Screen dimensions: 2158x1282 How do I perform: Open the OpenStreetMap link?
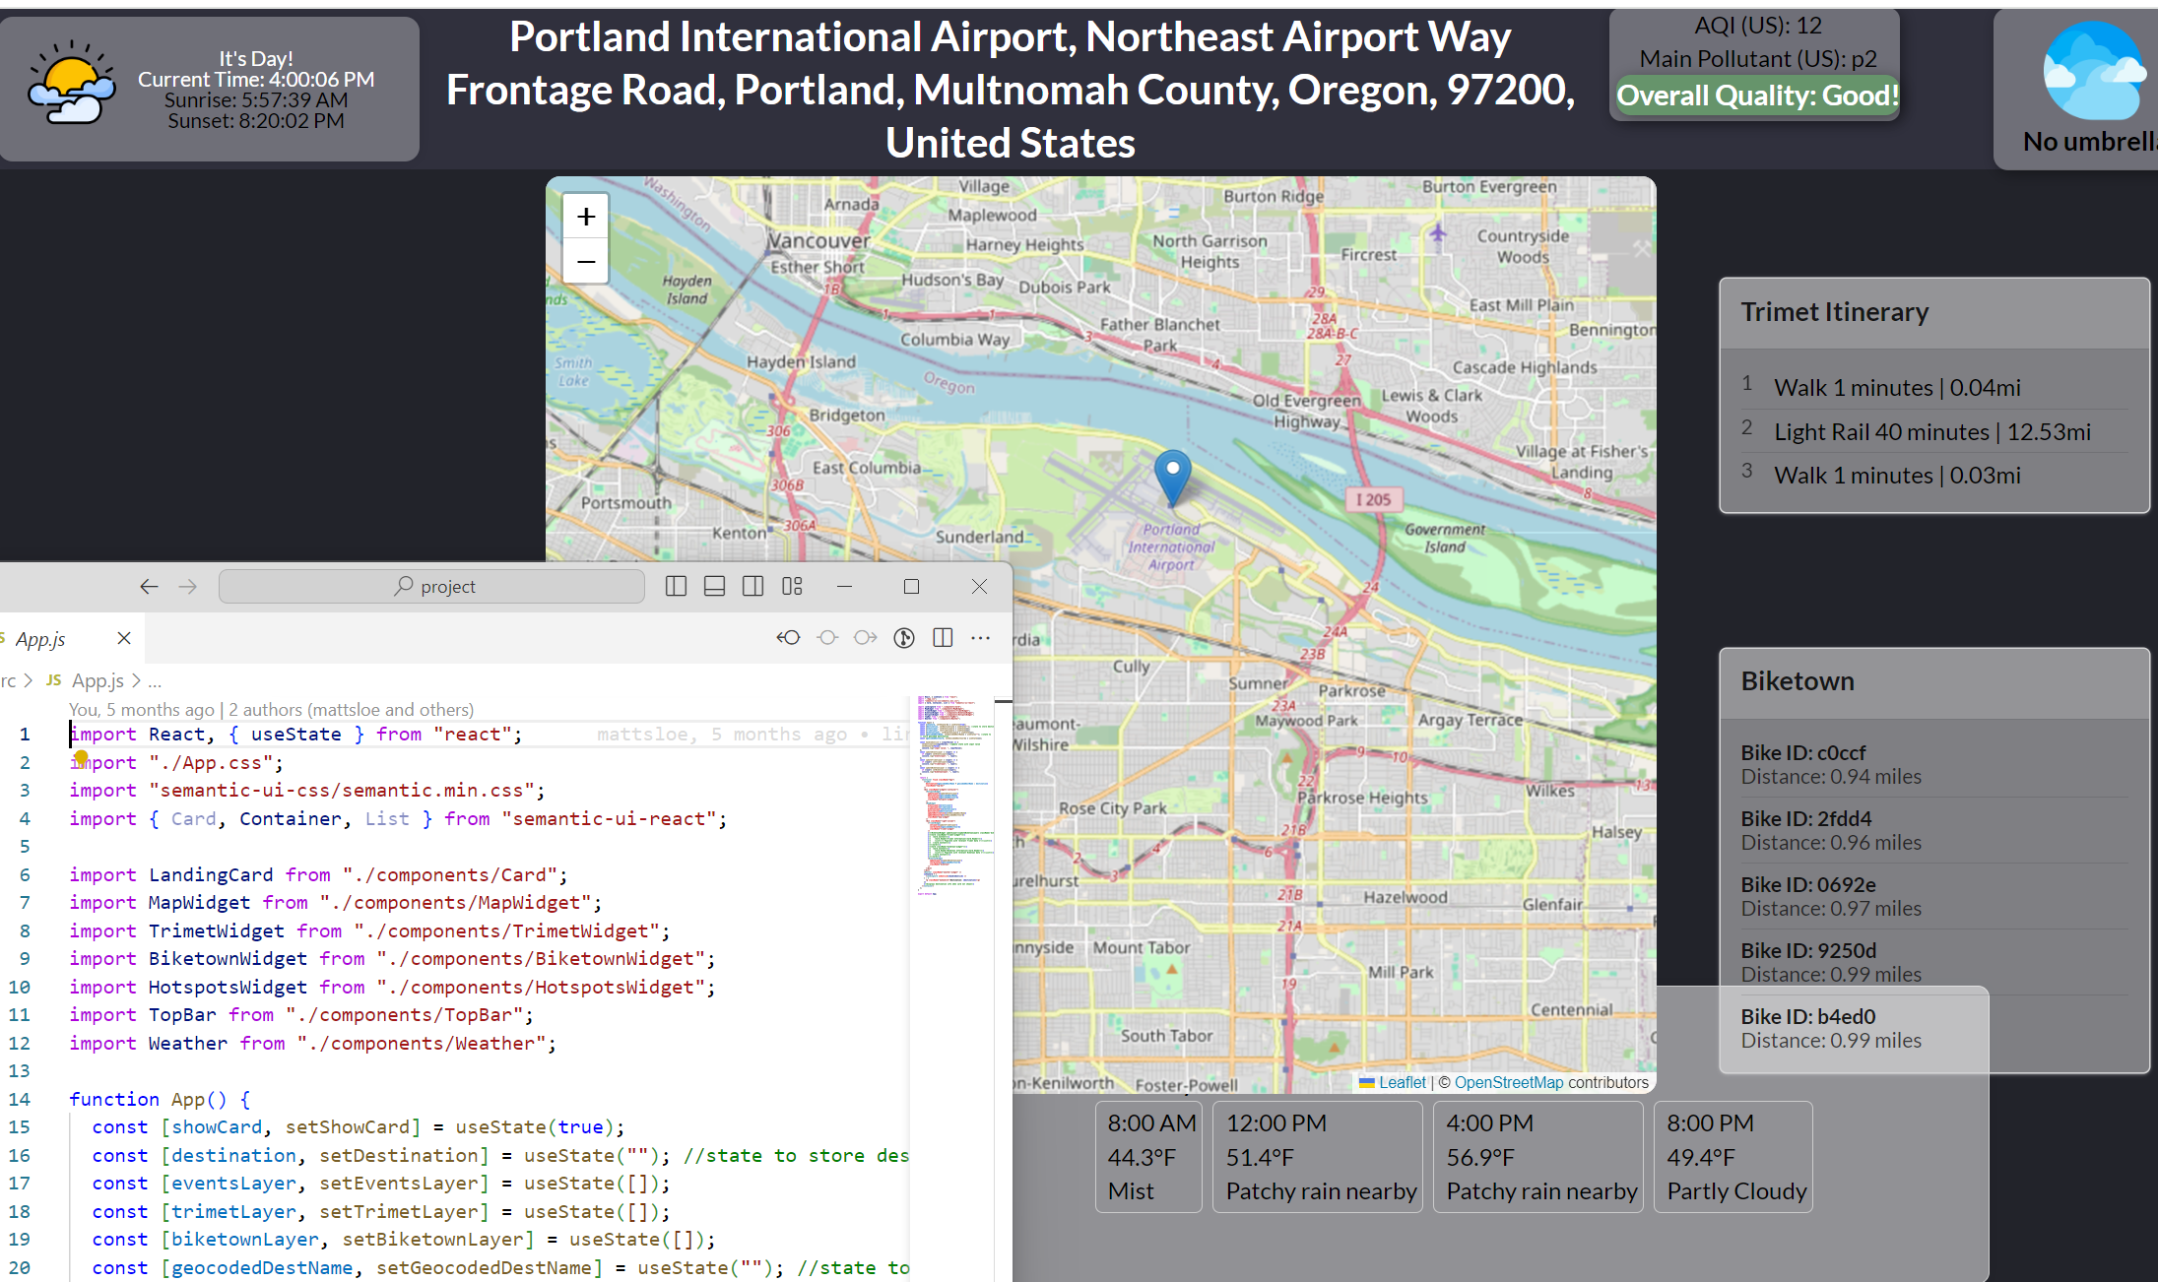[x=1508, y=1082]
